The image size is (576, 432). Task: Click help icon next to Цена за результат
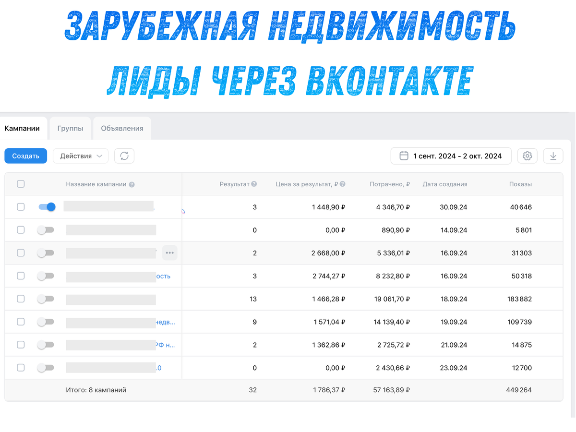[343, 184]
